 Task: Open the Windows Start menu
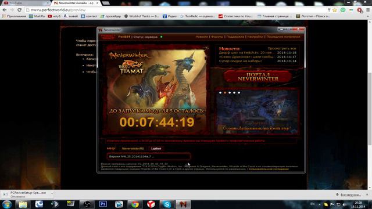tap(6, 204)
